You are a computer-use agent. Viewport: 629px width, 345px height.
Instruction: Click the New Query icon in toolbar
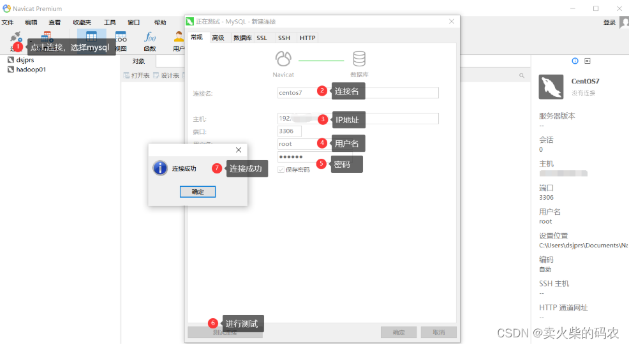point(47,36)
